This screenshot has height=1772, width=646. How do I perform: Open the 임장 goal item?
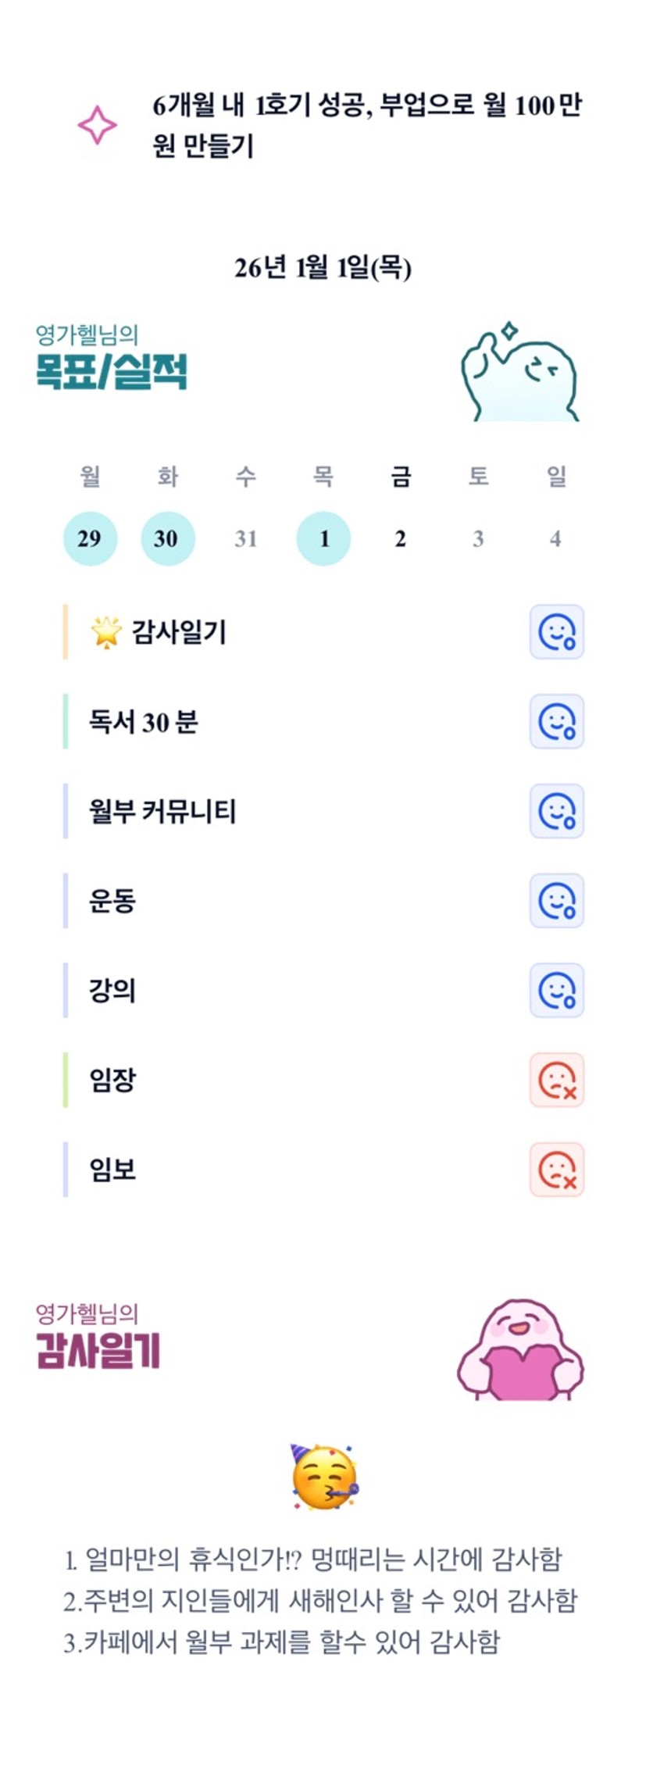(113, 1081)
